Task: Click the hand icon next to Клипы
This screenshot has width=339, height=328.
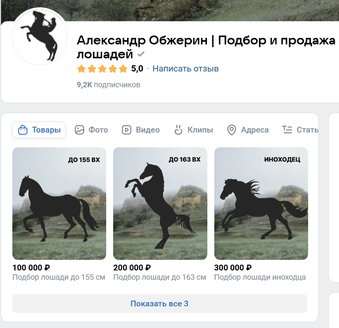Action: click(x=178, y=130)
